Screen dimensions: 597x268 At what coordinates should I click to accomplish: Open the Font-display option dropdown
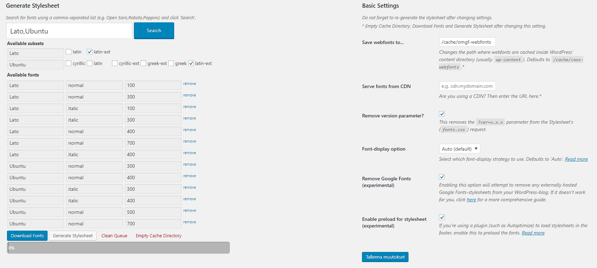coord(460,149)
